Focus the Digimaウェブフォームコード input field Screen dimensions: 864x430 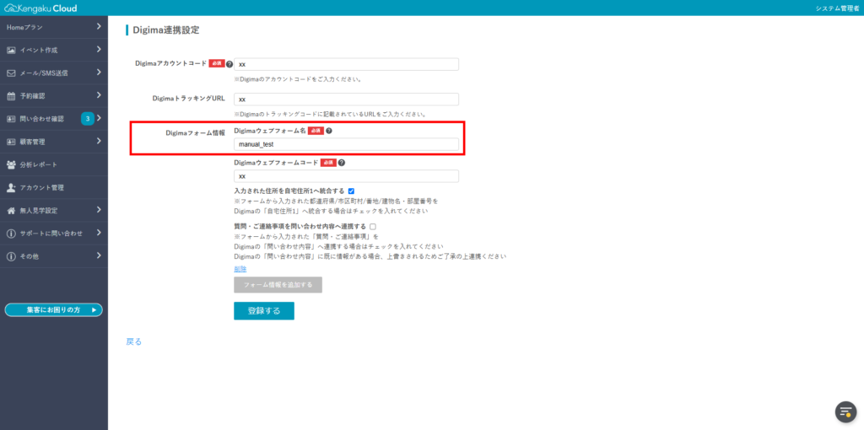click(346, 176)
